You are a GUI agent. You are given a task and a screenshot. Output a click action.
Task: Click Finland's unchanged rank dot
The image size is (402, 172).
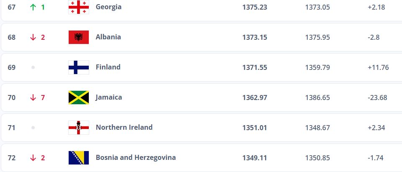[33, 67]
